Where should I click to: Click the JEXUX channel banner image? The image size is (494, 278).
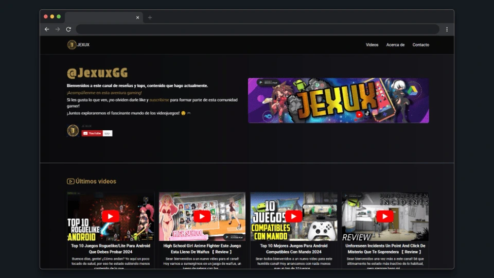(x=338, y=100)
